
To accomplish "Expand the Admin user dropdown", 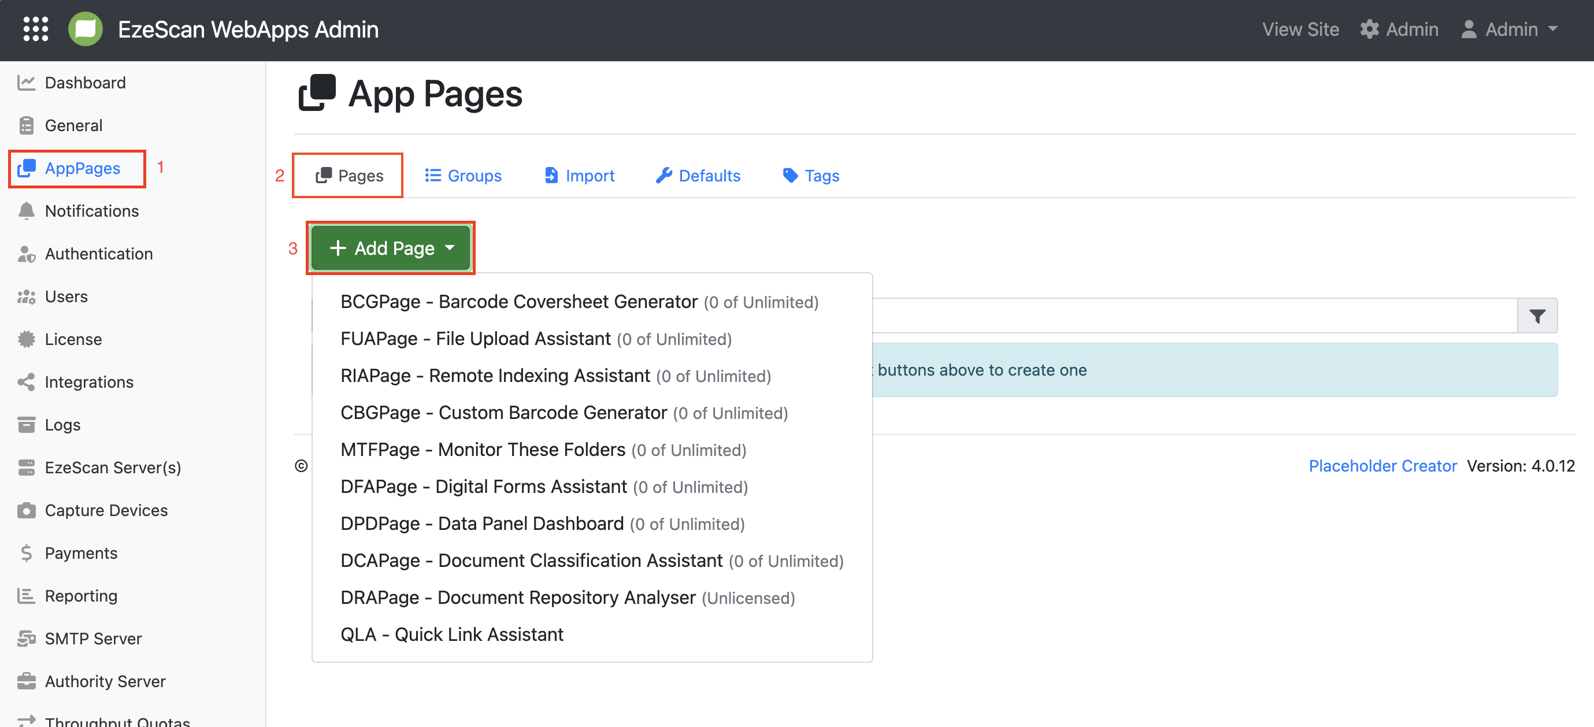I will pyautogui.click(x=1509, y=29).
